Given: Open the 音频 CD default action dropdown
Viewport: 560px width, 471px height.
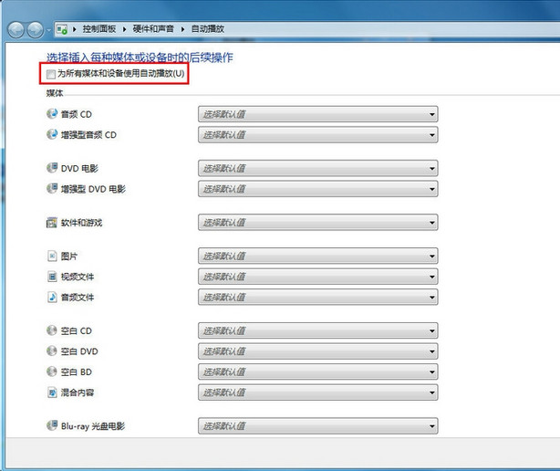Looking at the screenshot, I should tap(318, 114).
